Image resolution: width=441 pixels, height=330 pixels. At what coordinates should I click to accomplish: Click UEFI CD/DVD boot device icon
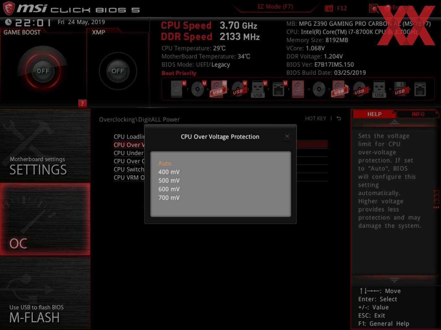198,89
